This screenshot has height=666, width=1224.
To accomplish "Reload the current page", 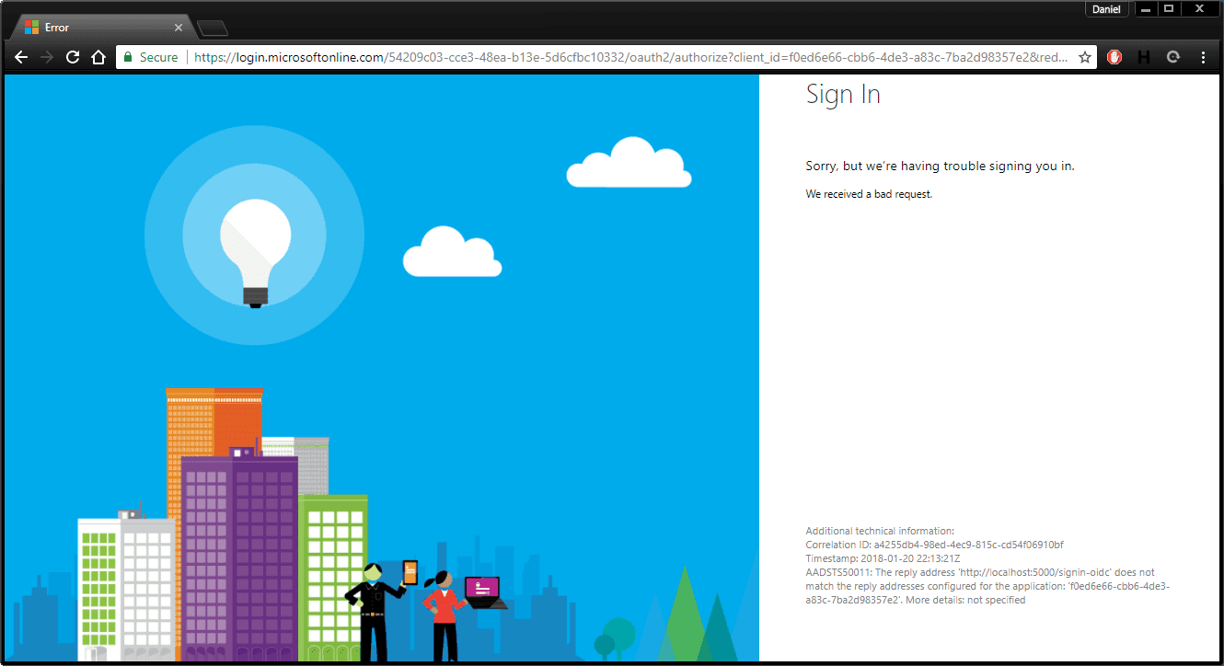I will 73,57.
